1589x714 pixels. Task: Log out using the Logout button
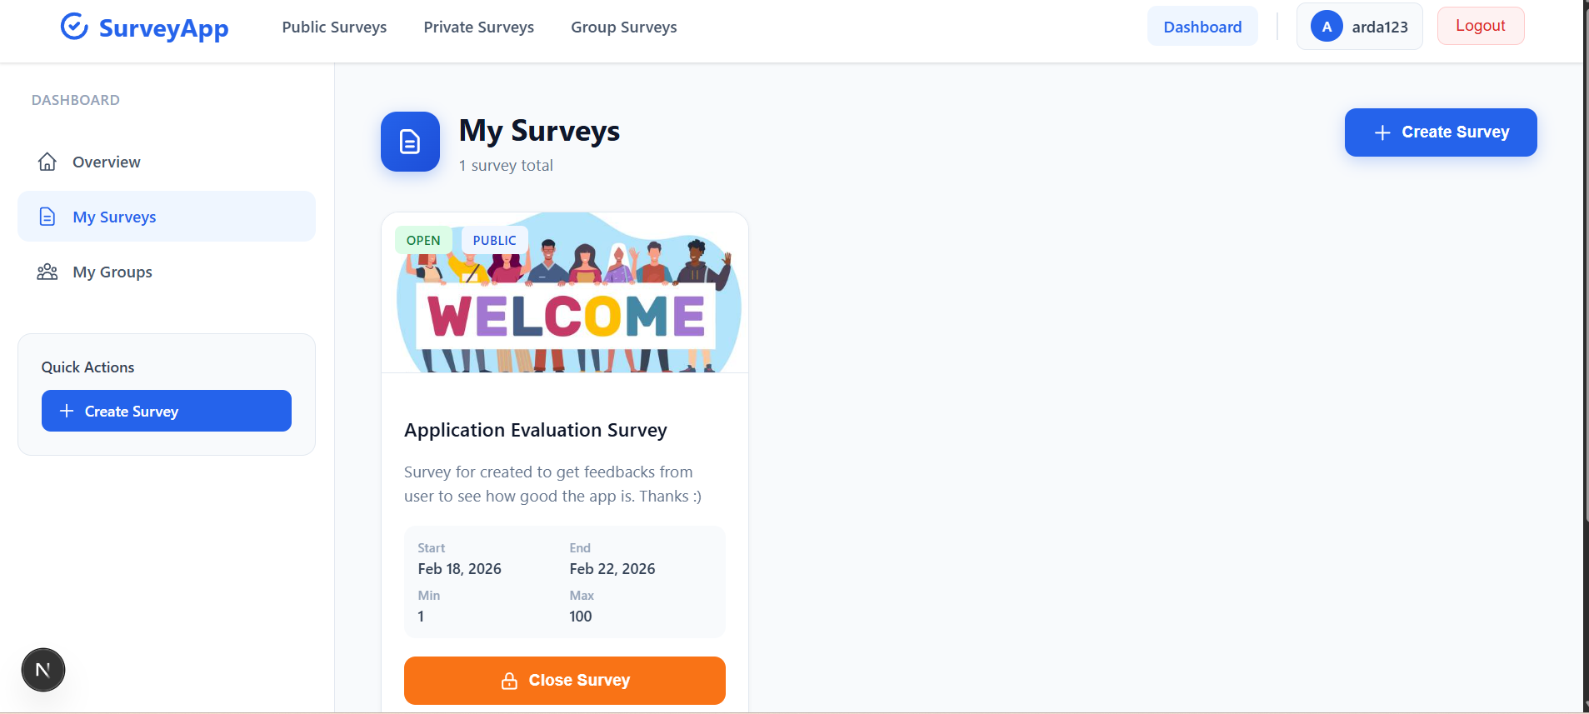coord(1480,26)
